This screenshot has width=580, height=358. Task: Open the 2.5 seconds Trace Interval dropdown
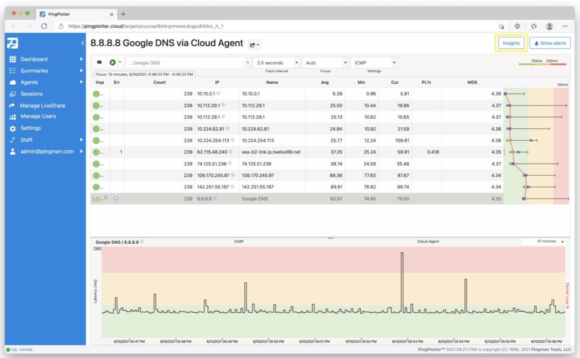[x=276, y=63]
